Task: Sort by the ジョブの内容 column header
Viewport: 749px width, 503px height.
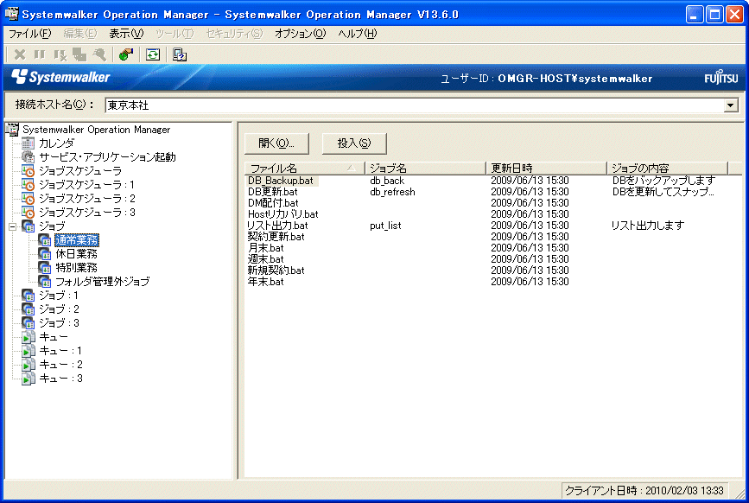Action: pos(667,169)
